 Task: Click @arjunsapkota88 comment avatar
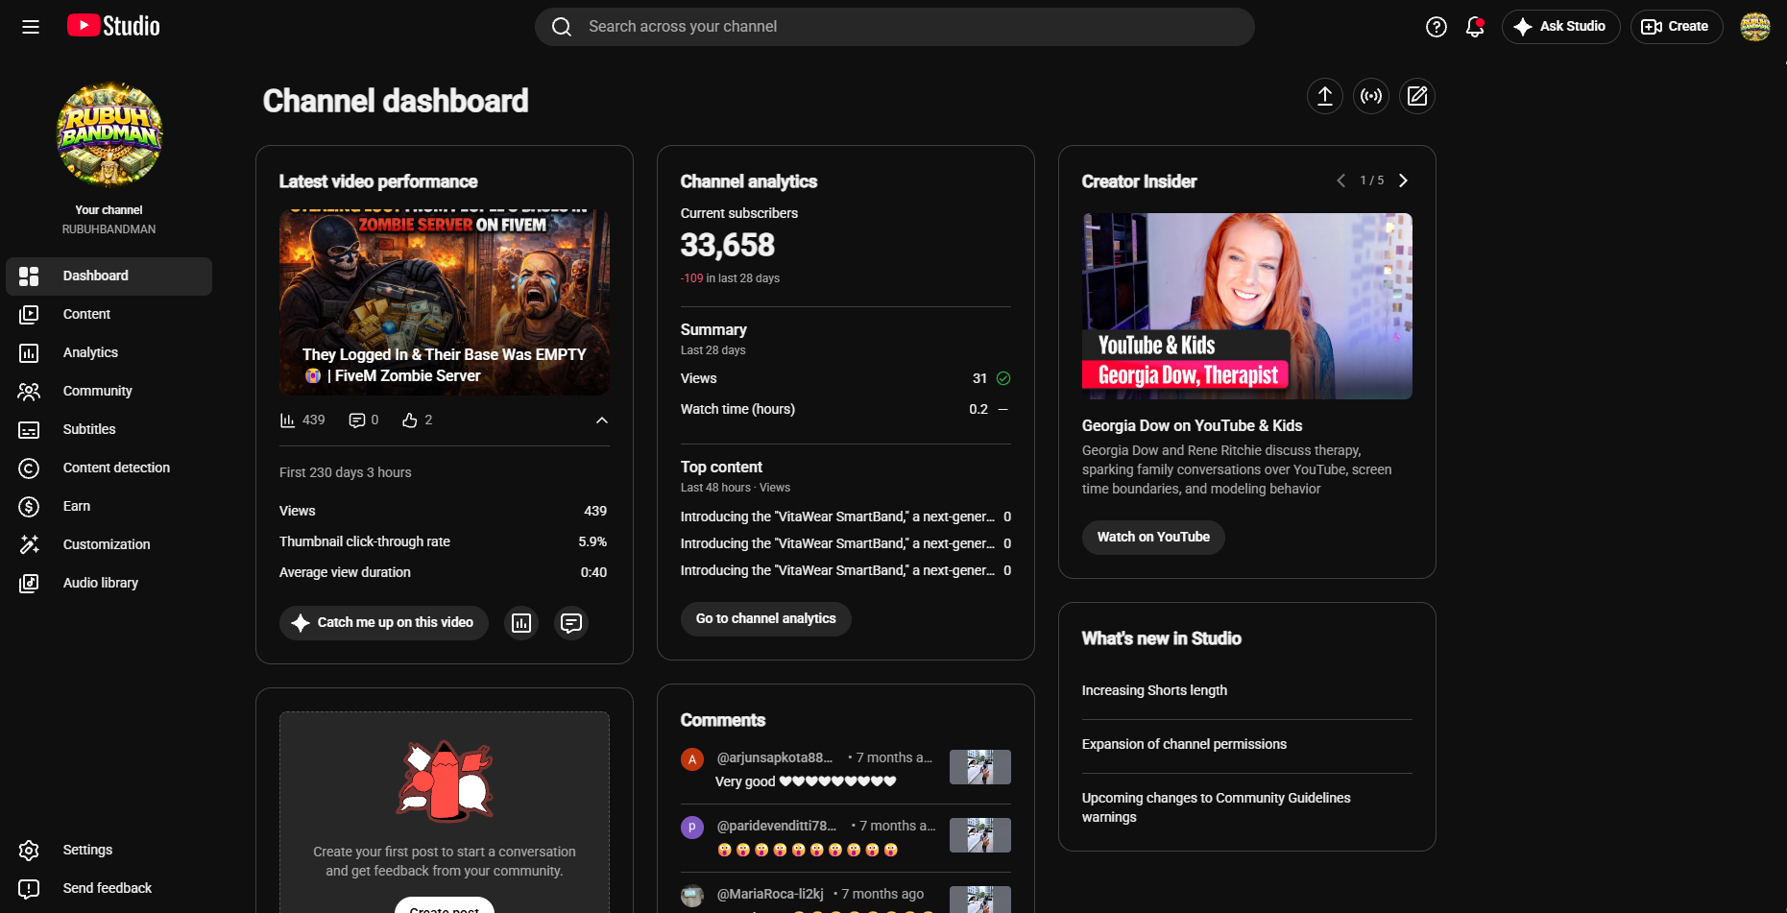692,759
